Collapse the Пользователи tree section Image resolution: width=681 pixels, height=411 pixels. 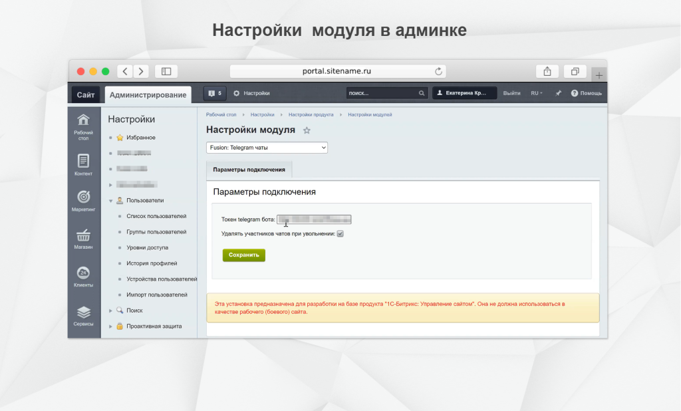click(x=111, y=201)
